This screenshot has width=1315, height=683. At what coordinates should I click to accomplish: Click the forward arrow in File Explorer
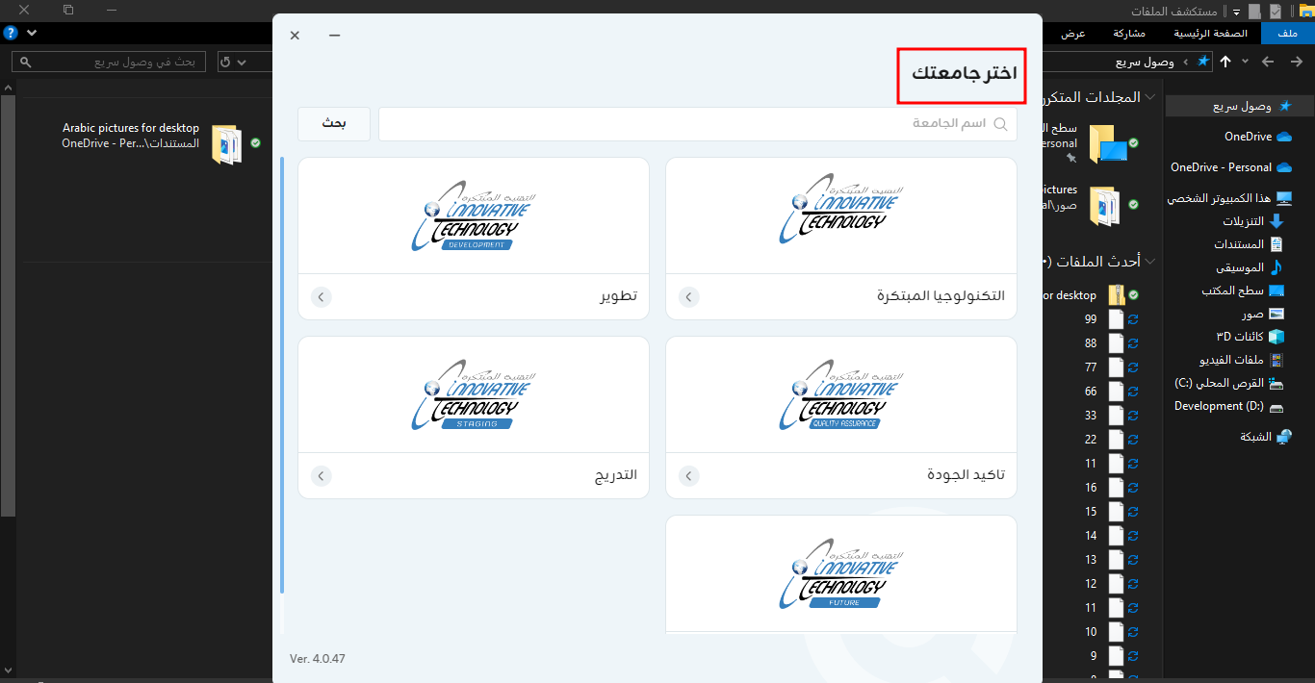tap(1269, 62)
